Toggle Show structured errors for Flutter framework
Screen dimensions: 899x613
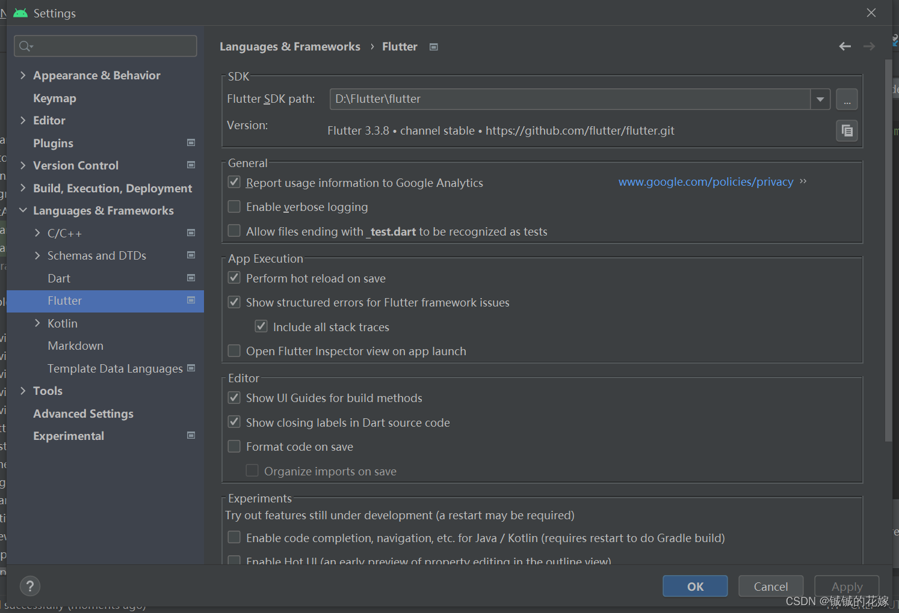pyautogui.click(x=234, y=302)
